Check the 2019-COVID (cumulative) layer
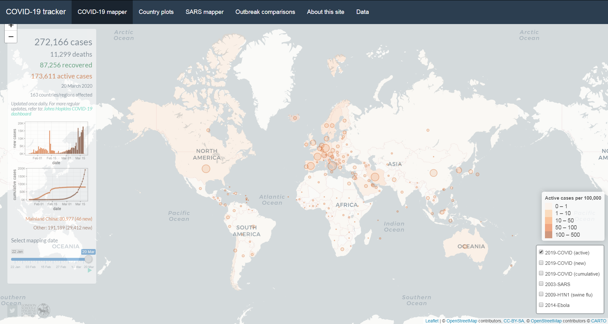 (x=541, y=273)
